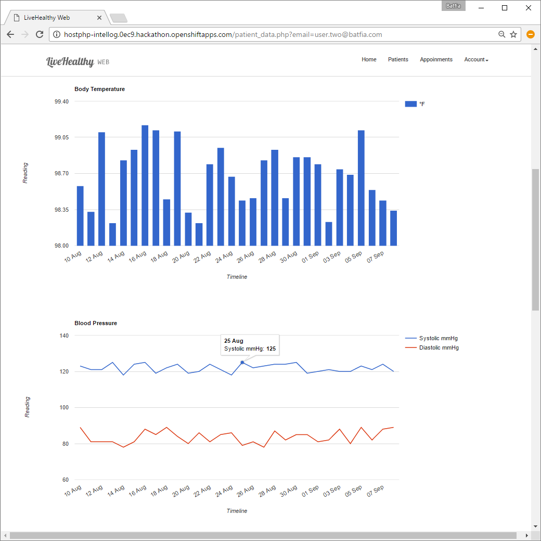Click the Diastolic mmHg legend entry
The width and height of the screenshot is (541, 541).
point(432,347)
